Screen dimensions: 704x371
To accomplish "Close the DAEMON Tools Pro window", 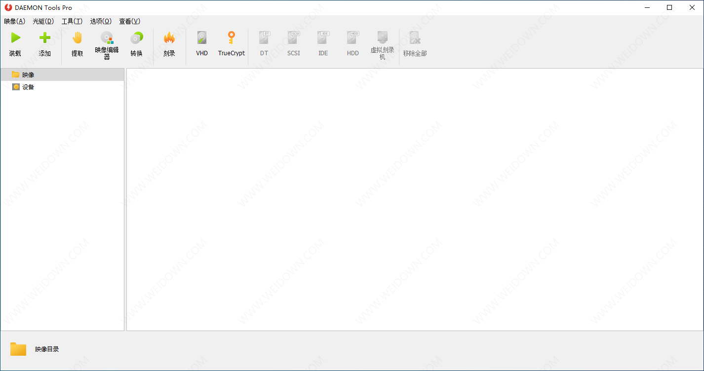I will pos(692,7).
